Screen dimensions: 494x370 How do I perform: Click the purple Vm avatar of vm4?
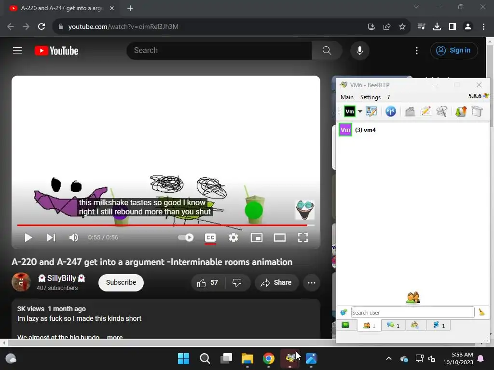coord(345,130)
